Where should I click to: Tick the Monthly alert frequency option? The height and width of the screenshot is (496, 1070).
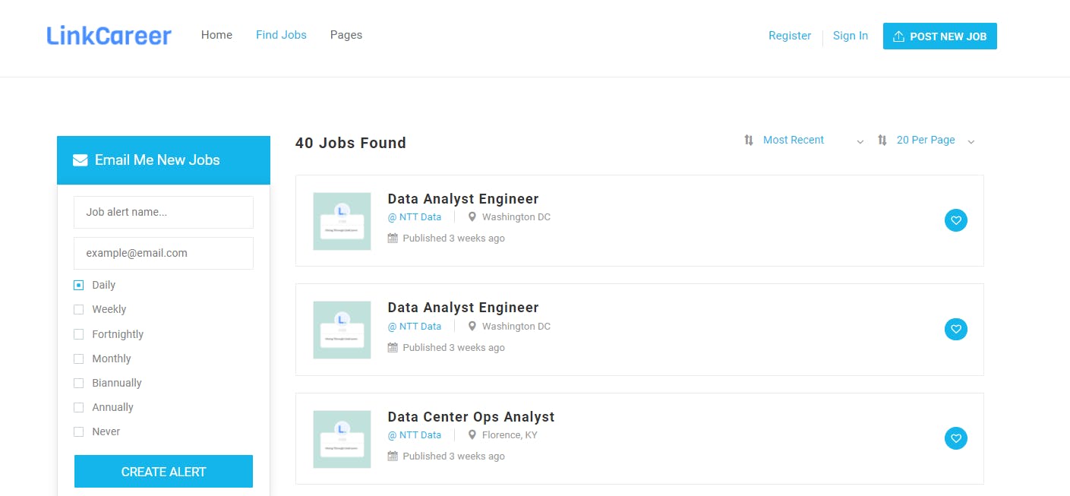78,359
